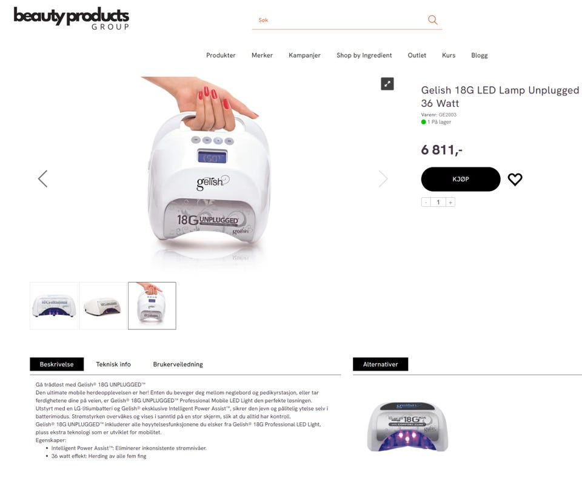
Task: Increase quantity with plus button
Action: [x=450, y=202]
